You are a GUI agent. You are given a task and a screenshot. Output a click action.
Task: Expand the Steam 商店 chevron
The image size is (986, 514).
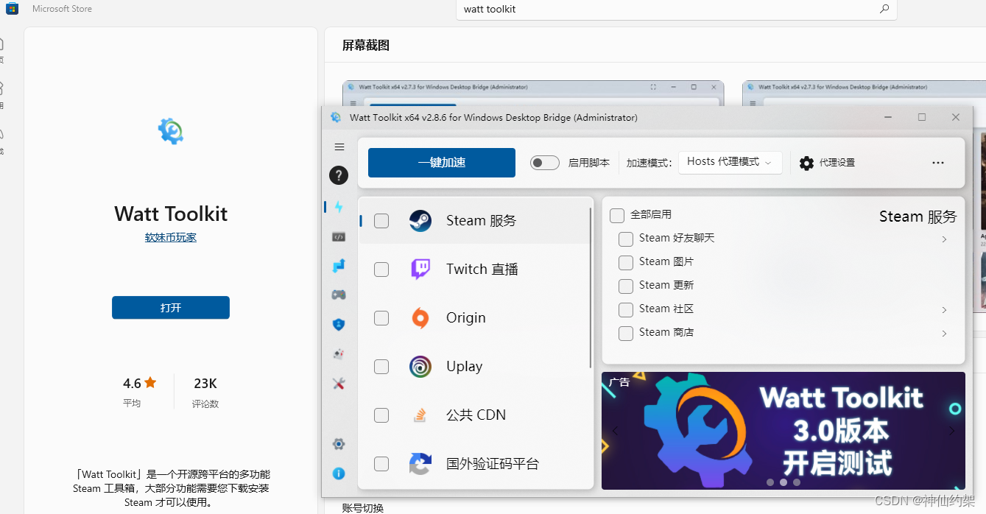coord(944,334)
